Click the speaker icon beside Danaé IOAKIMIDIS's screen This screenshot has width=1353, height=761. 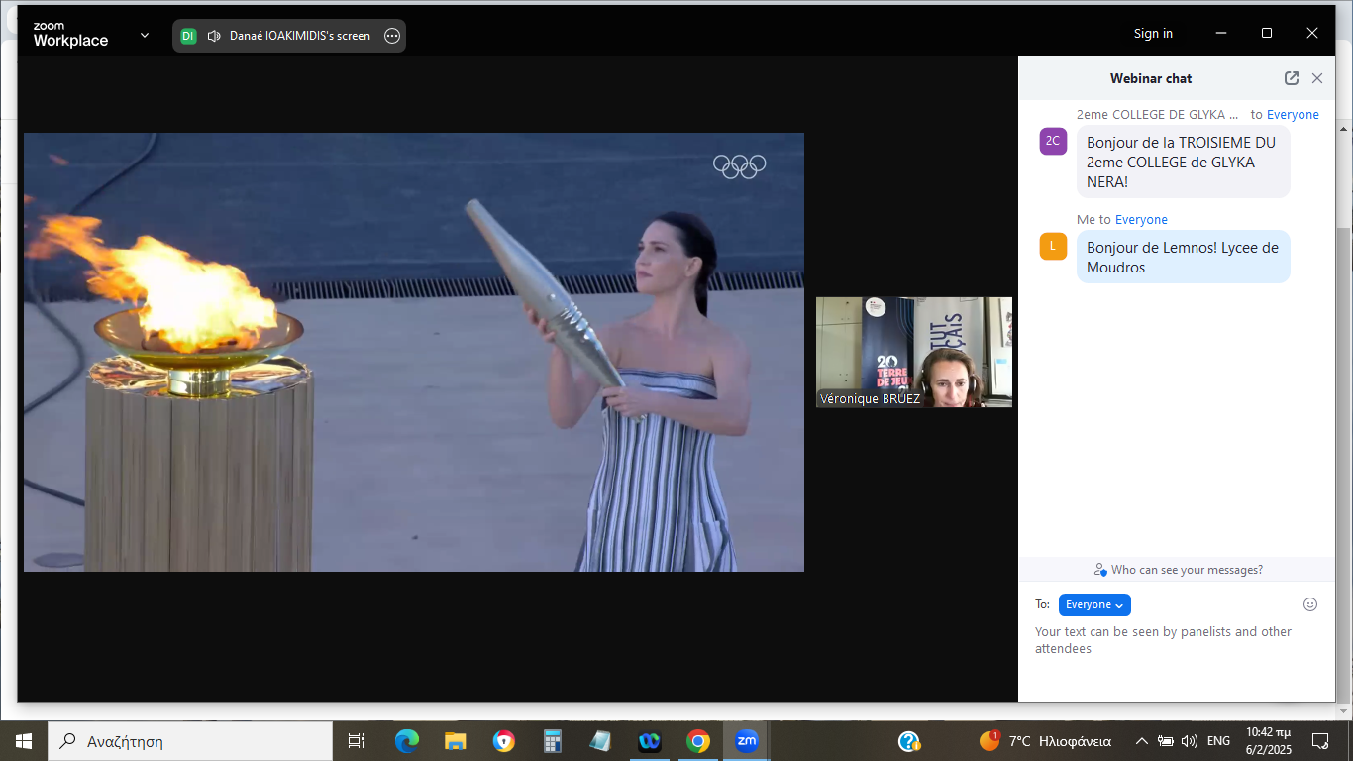tap(213, 36)
